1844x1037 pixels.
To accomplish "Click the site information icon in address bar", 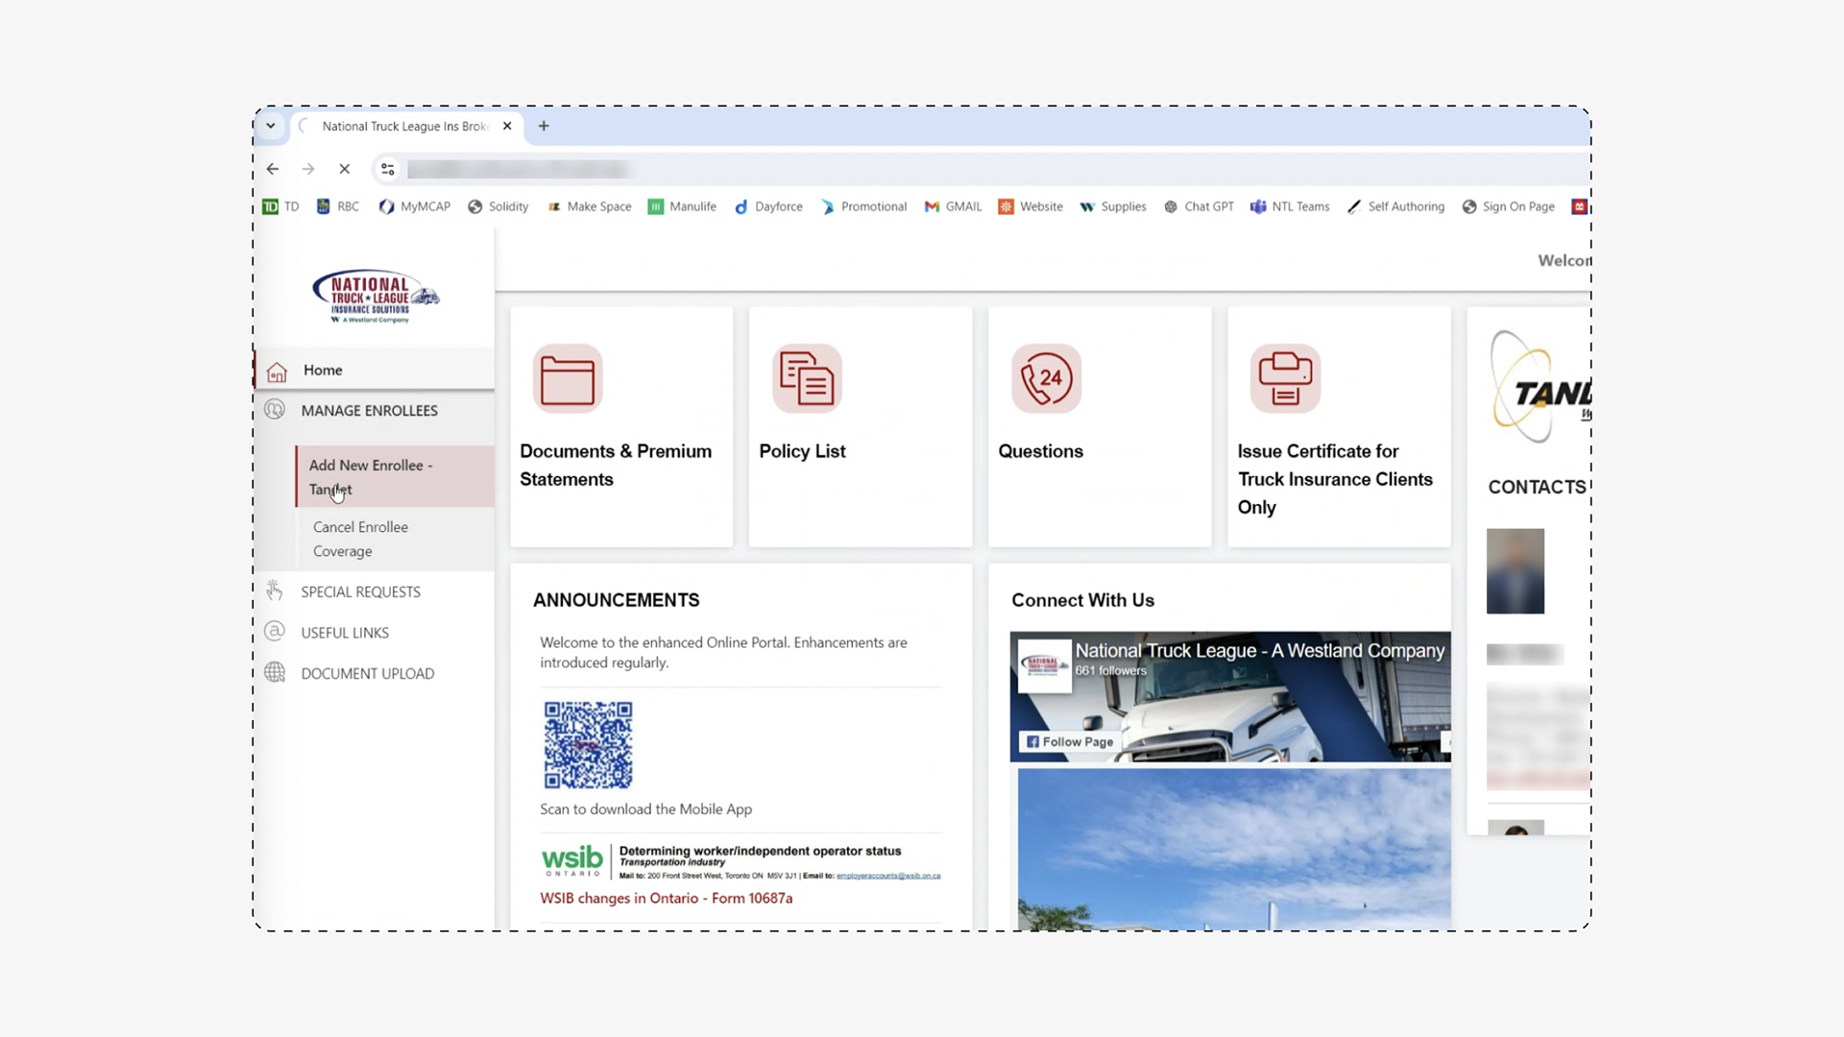I will click(x=388, y=169).
